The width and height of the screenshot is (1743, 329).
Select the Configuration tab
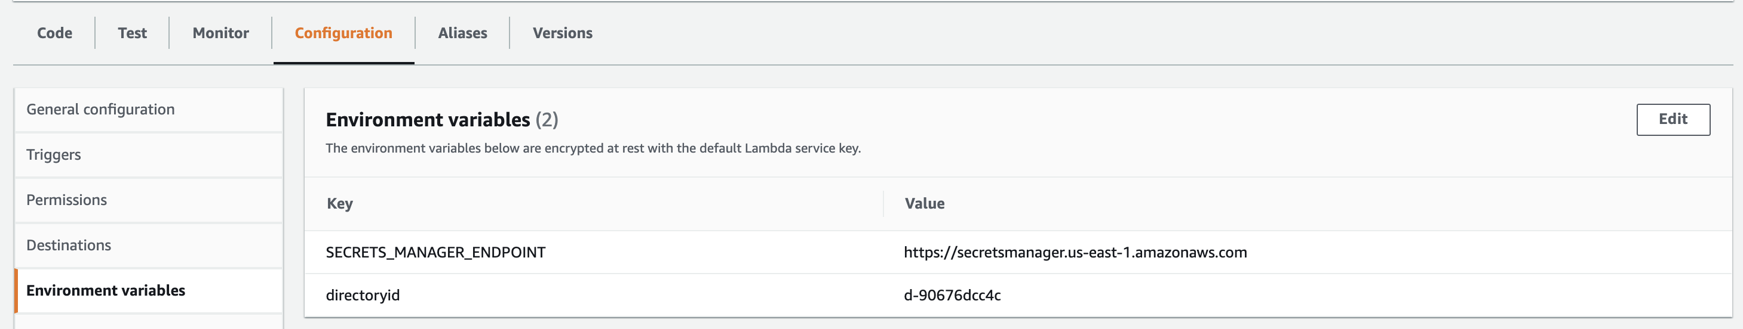coord(343,33)
